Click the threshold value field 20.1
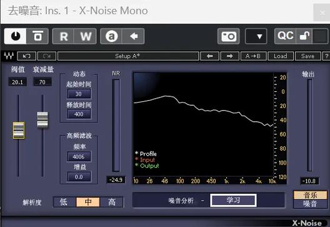Screen dimensions: 330x227 tap(17, 82)
